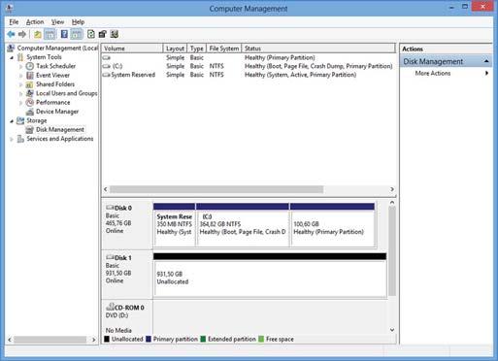Expand the Services and Applications arrow

point(12,139)
